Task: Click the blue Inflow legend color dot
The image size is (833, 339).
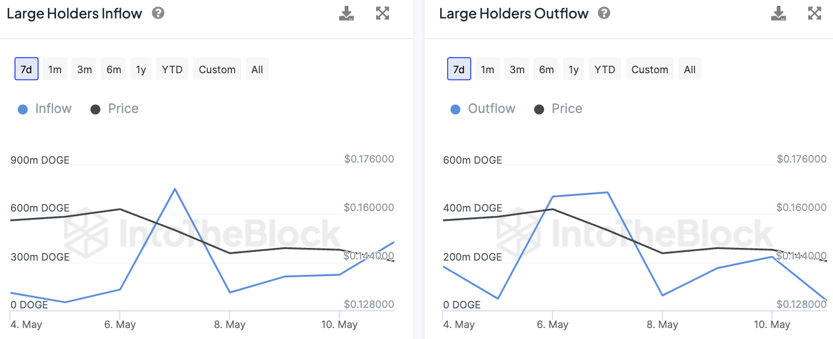Action: tap(23, 110)
